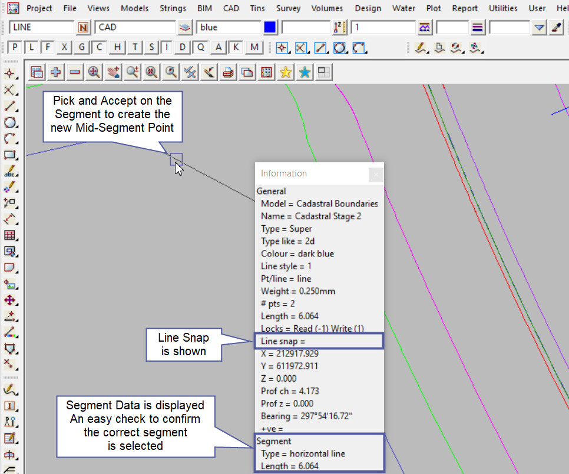Click the print view icon
This screenshot has width=569, height=474.
[x=228, y=72]
